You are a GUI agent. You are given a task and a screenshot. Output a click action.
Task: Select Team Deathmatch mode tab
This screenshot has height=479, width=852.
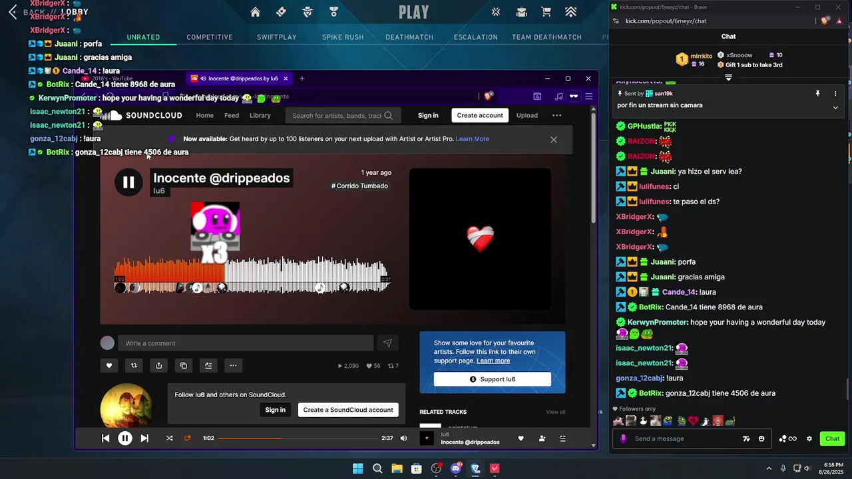point(546,37)
